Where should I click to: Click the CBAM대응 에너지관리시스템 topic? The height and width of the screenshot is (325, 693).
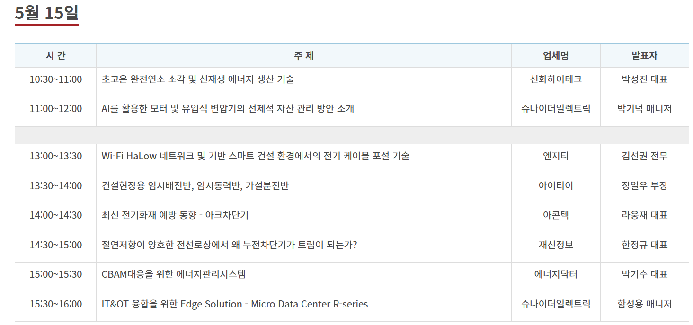(x=173, y=274)
